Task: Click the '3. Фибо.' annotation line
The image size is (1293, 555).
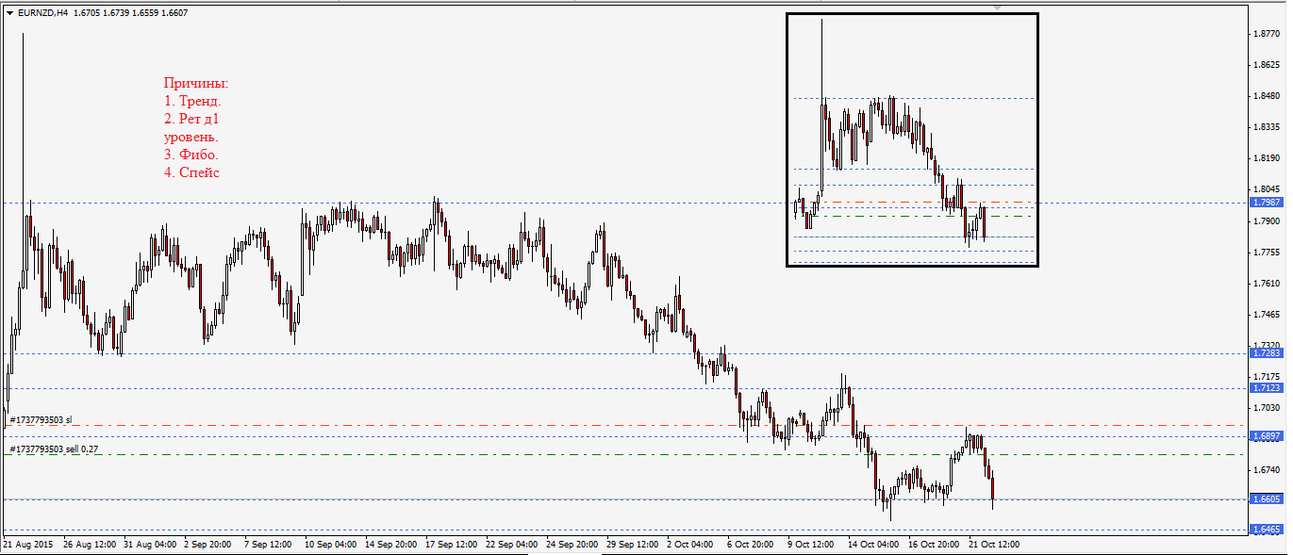Action: 191,155
